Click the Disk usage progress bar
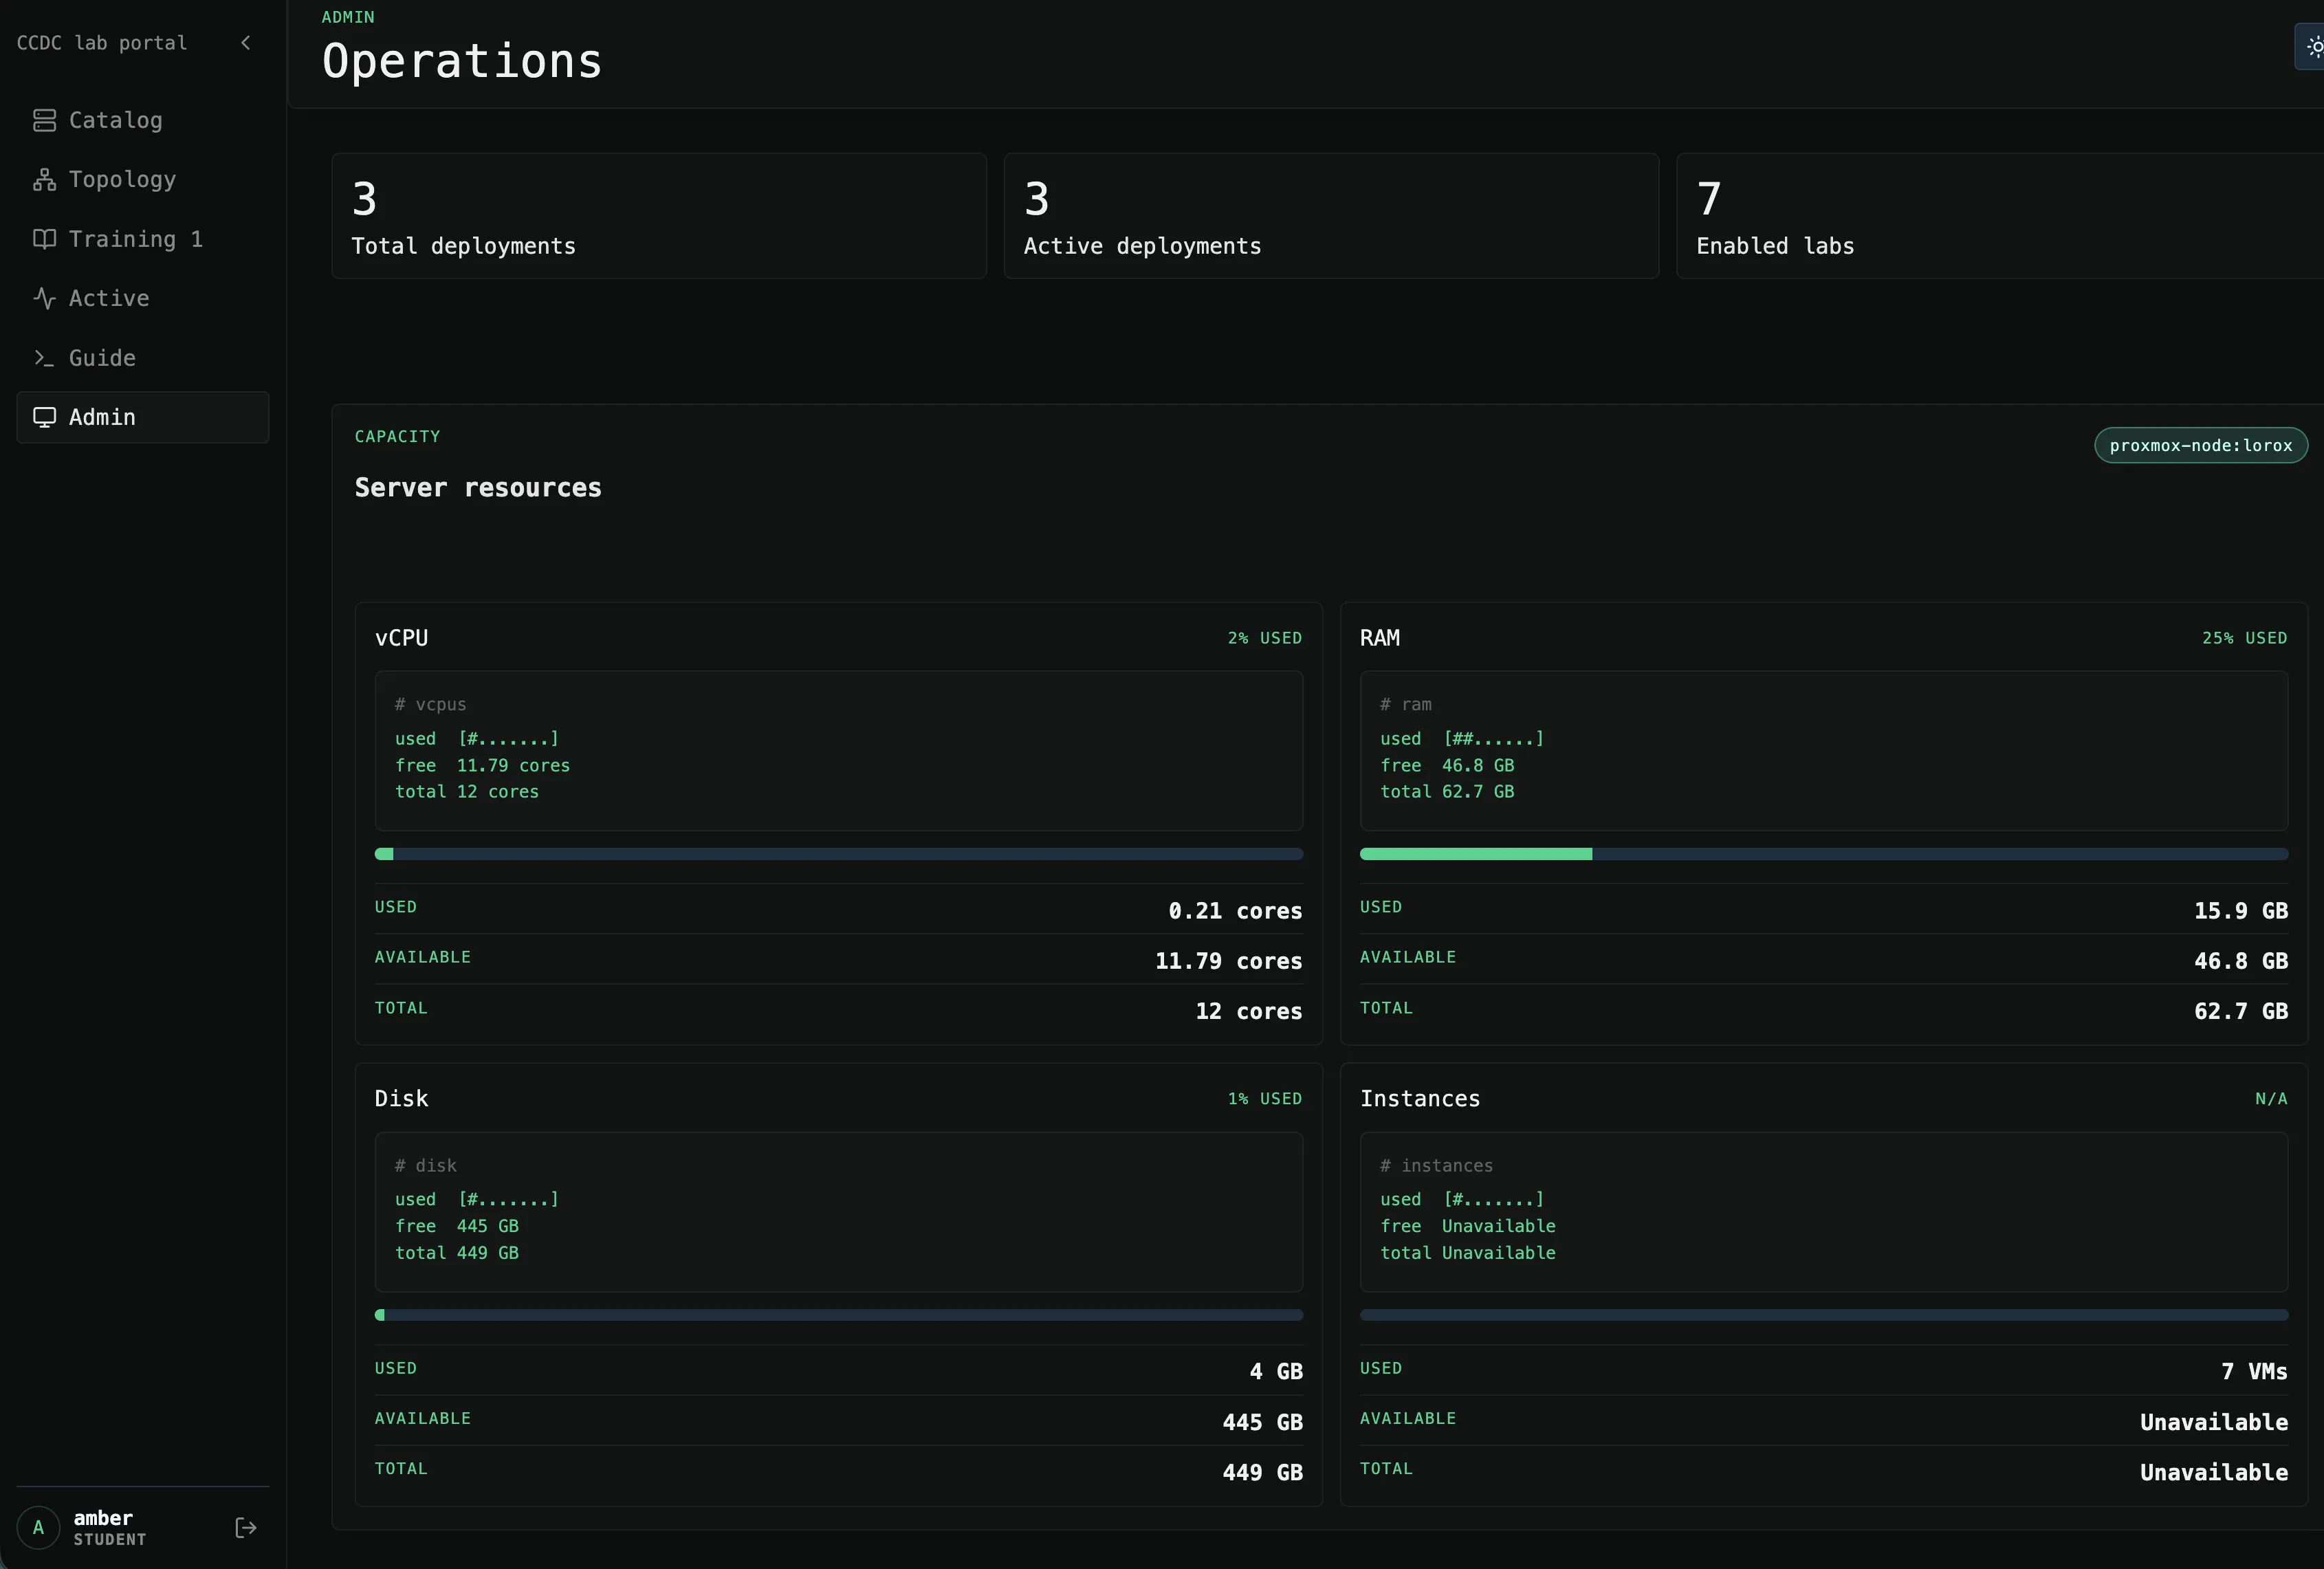This screenshot has height=1569, width=2324. 839,1315
